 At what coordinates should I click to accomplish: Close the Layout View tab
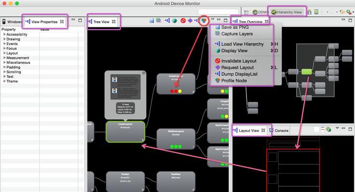[x=263, y=130]
